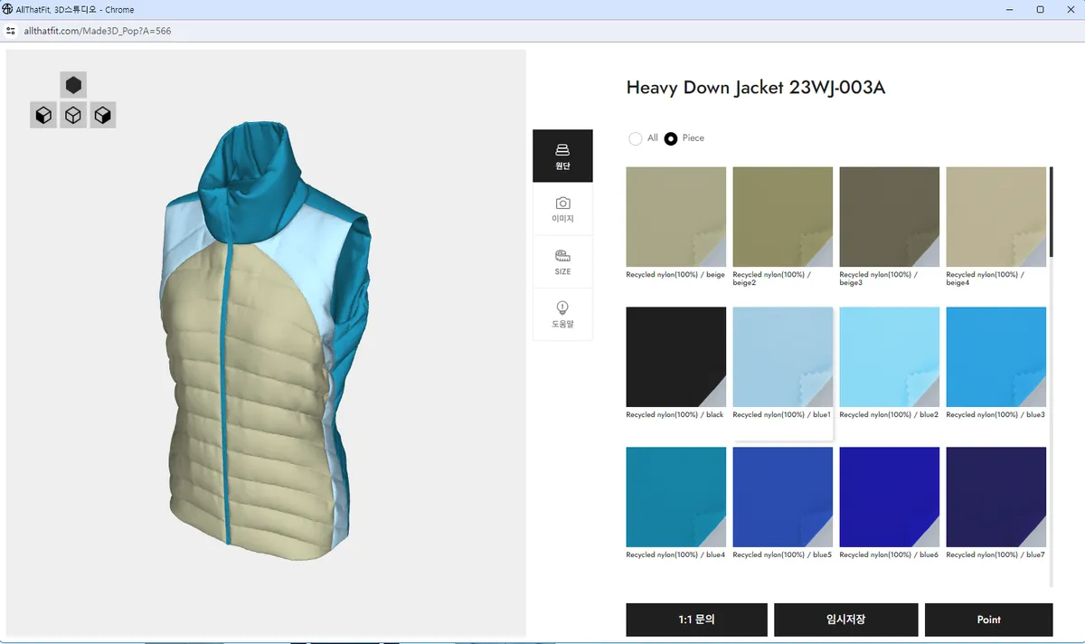Image resolution: width=1085 pixels, height=644 pixels.
Task: Pick the blue5 fabric swatch
Action: pos(783,497)
